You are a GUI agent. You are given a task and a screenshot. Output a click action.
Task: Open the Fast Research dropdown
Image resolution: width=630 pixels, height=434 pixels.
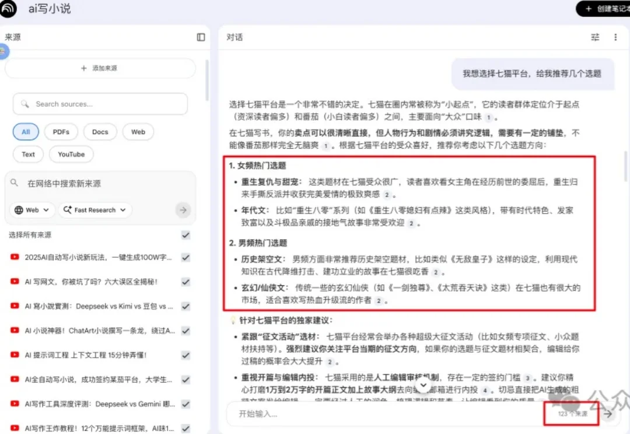pos(94,209)
